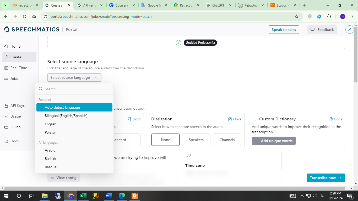This screenshot has width=358, height=201.
Task: Open the Windows Start menu
Action: coord(6,196)
